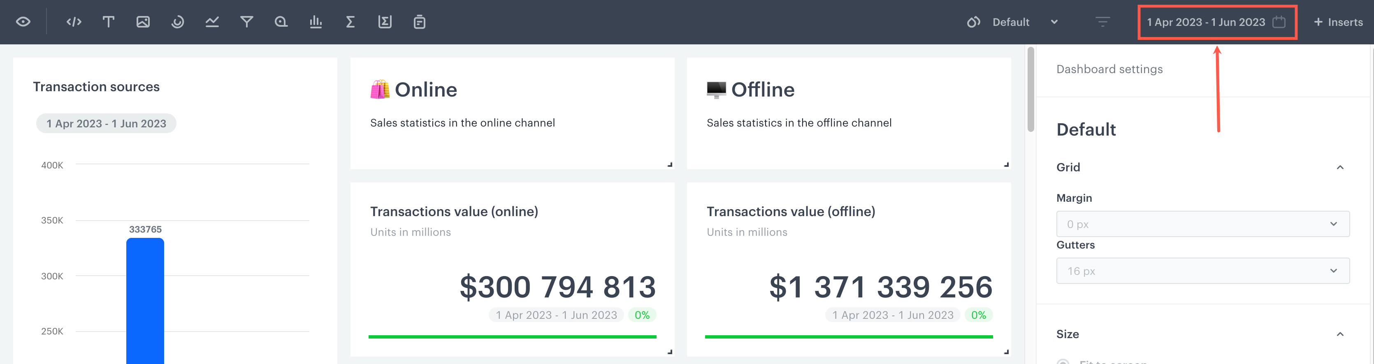
Task: Click the clipboard report icon in toolbar
Action: (x=419, y=22)
